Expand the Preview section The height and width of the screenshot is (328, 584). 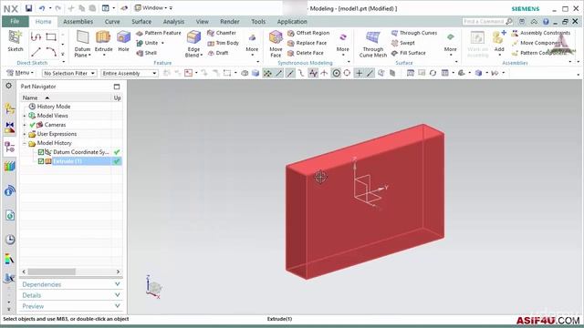(x=71, y=306)
